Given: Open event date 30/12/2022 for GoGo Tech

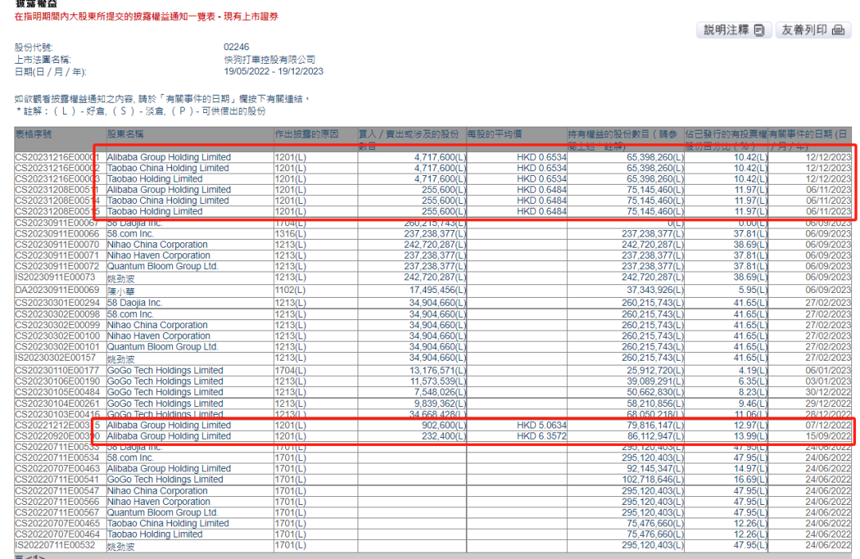Looking at the screenshot, I should tap(828, 393).
